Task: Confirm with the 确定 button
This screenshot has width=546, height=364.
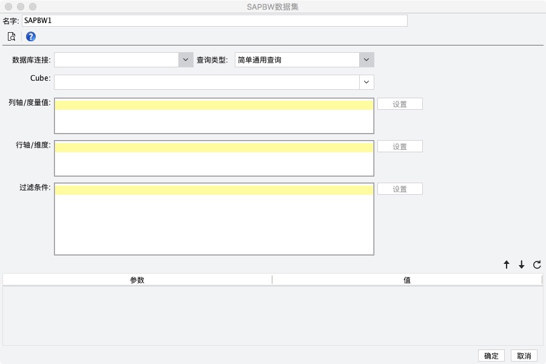Action: (x=491, y=356)
